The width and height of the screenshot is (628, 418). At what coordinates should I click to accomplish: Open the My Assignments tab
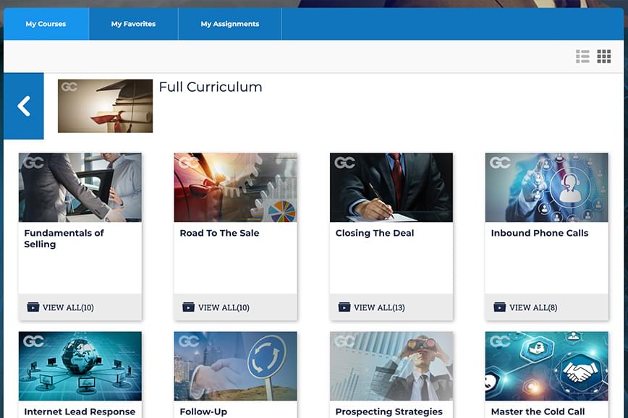point(230,24)
